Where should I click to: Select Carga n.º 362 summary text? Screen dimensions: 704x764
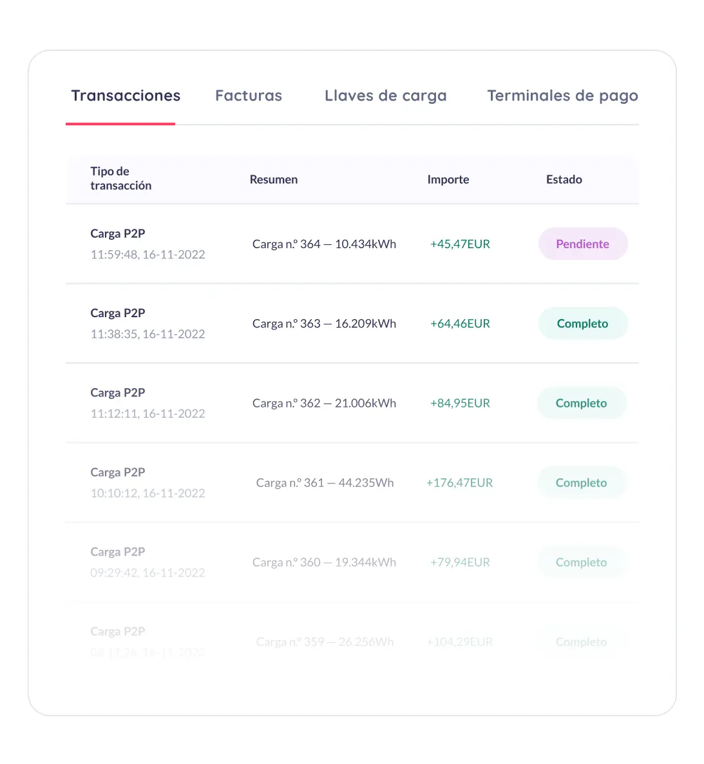pos(324,403)
